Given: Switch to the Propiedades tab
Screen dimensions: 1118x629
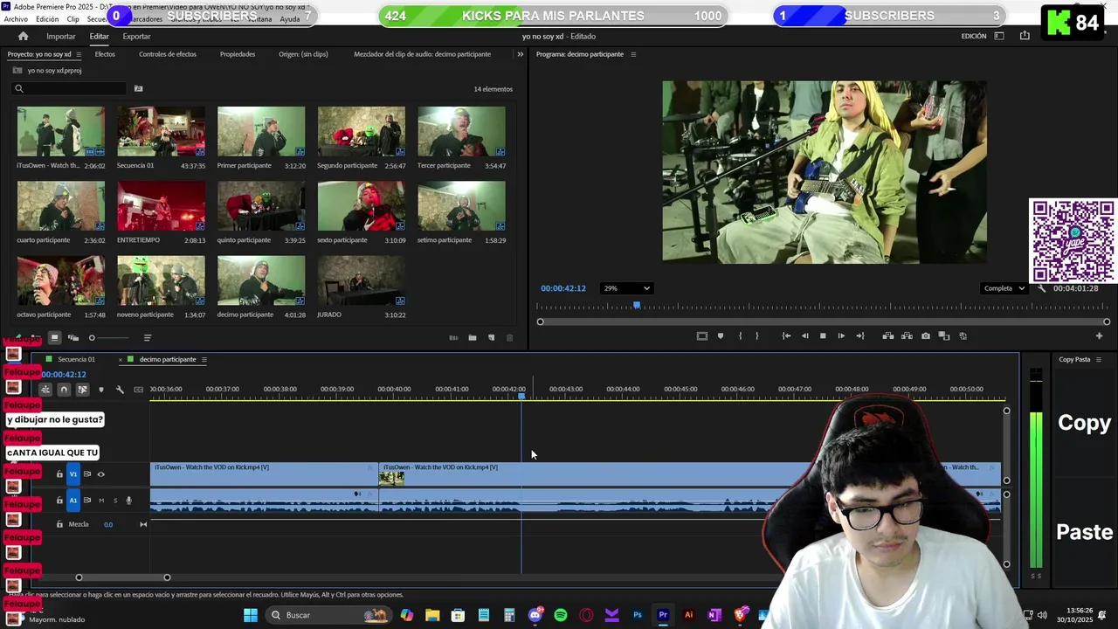Looking at the screenshot, I should (238, 54).
